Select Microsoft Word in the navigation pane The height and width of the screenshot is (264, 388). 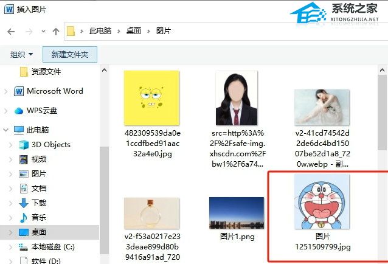(55, 91)
